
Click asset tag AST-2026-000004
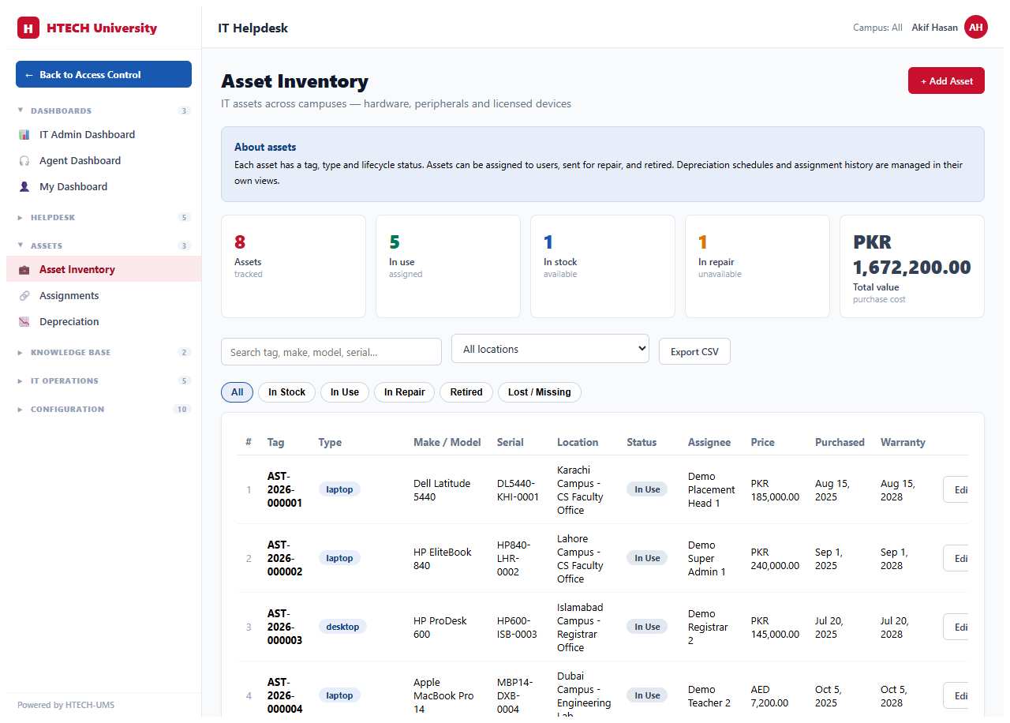pos(285,695)
